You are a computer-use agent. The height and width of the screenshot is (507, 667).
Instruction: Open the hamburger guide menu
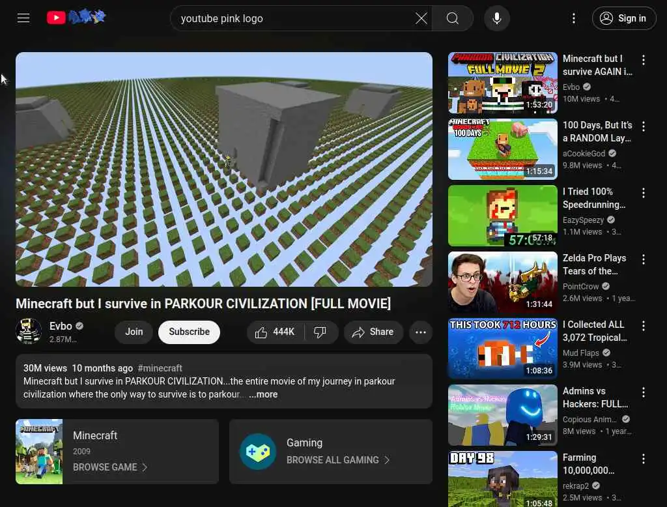(x=23, y=18)
